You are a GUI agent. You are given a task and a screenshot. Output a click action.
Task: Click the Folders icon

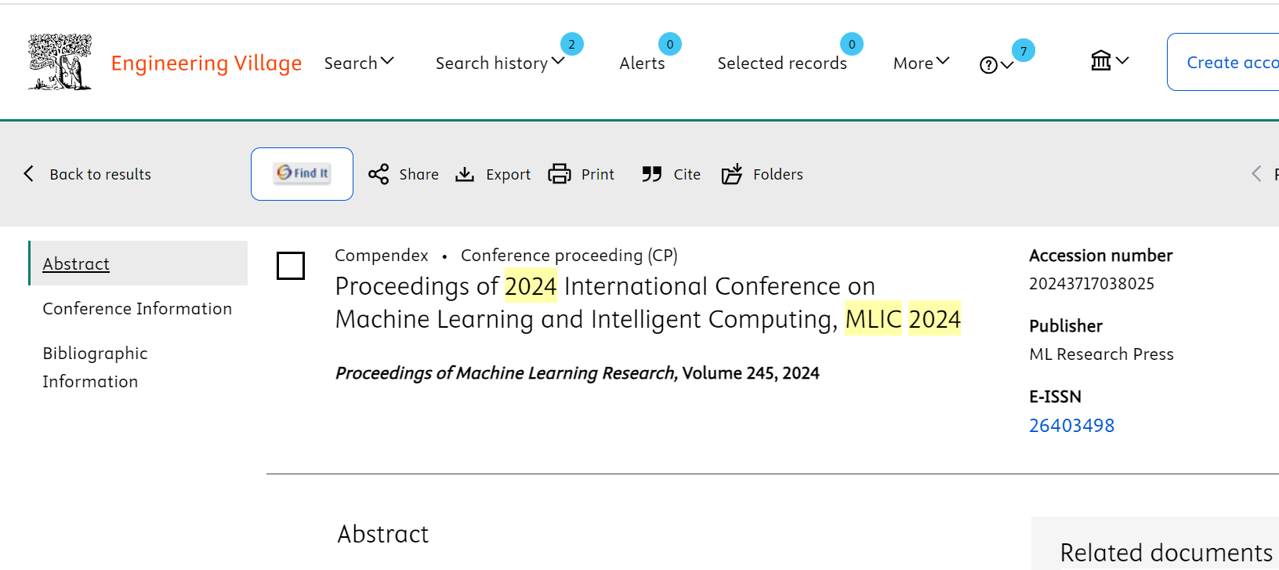pos(732,174)
